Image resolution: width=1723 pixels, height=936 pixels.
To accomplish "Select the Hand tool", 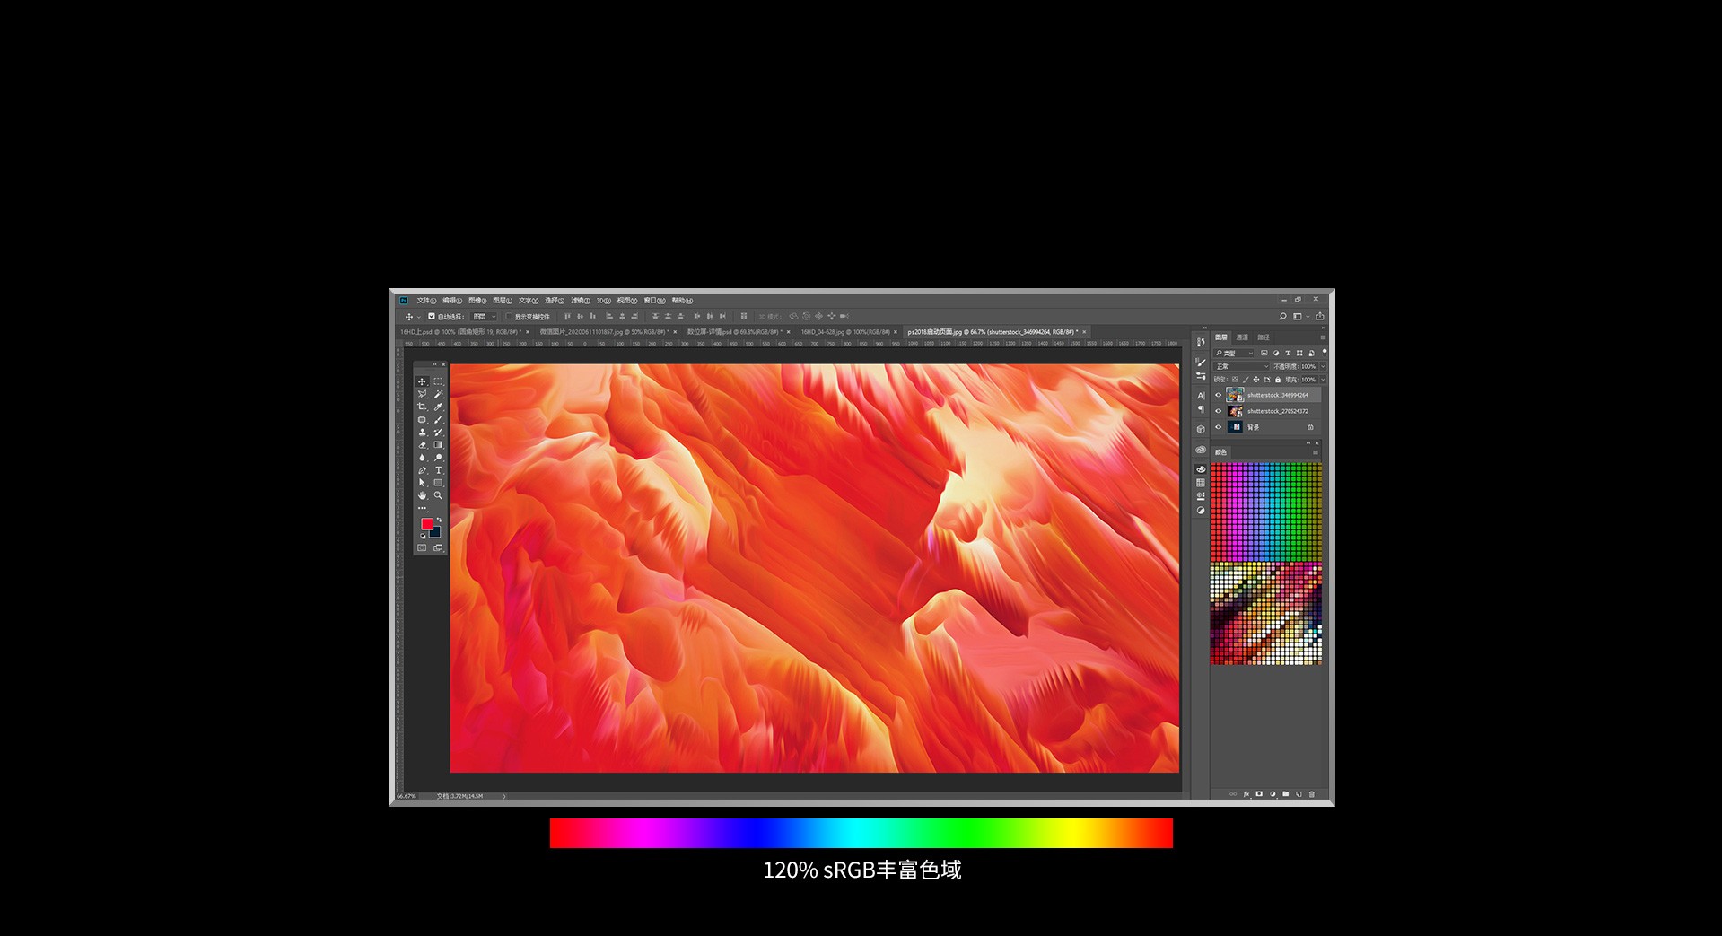I will [x=422, y=495].
